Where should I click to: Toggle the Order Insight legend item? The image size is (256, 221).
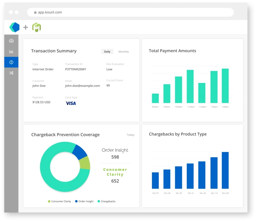point(84,201)
